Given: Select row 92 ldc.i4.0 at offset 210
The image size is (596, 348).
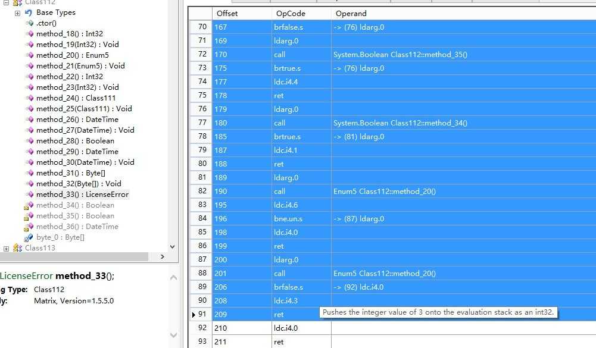Looking at the screenshot, I should coord(392,328).
